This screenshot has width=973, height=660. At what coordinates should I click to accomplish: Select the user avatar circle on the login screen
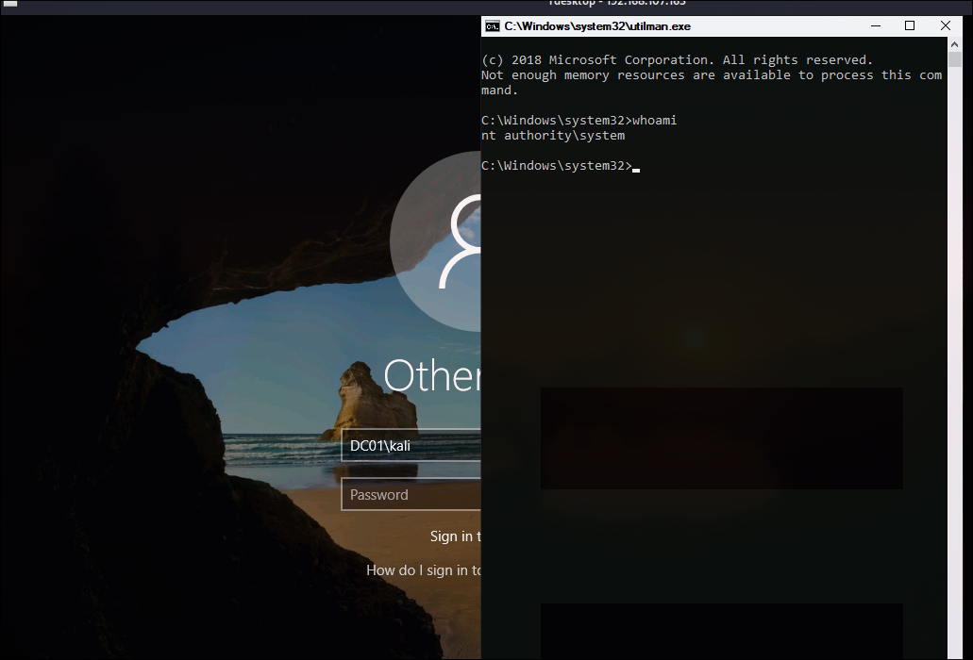click(444, 240)
